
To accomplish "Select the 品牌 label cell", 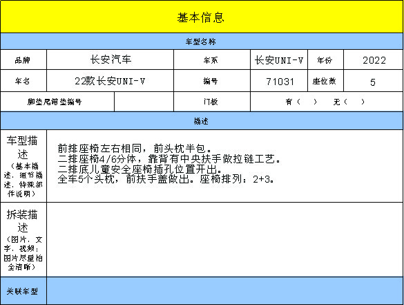I will [x=23, y=59].
